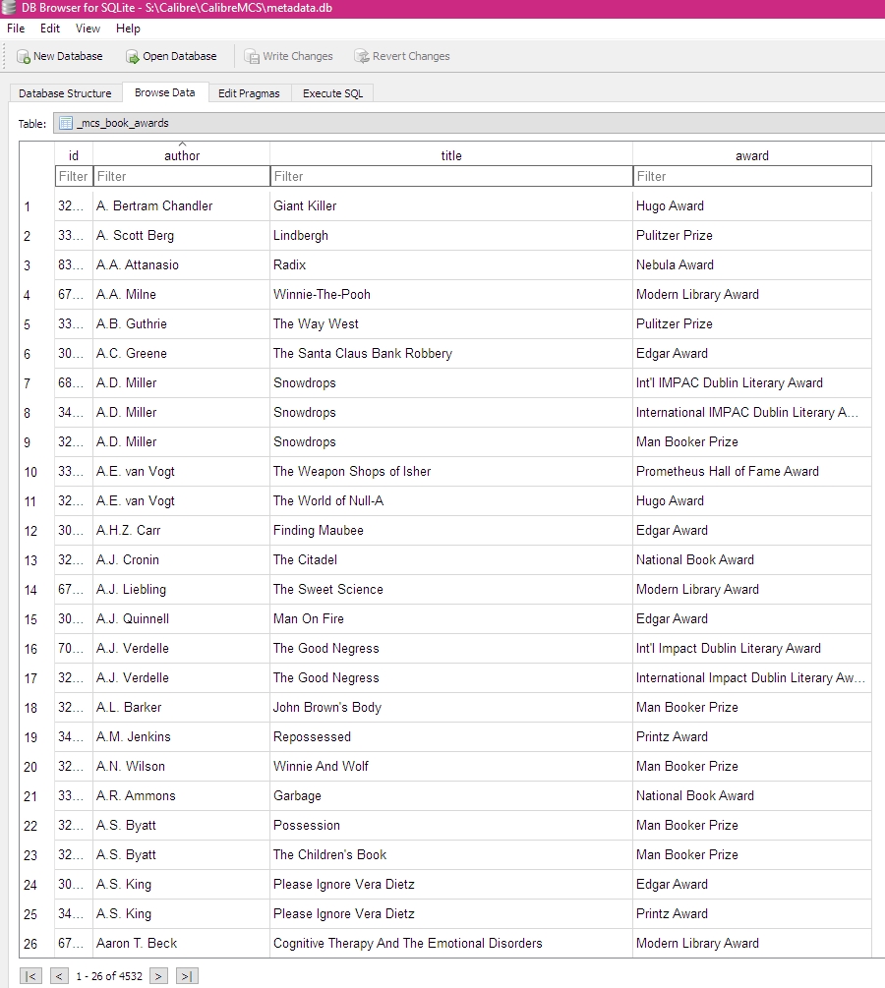Select the Radix title cell
Image resolution: width=885 pixels, height=988 pixels.
[451, 264]
